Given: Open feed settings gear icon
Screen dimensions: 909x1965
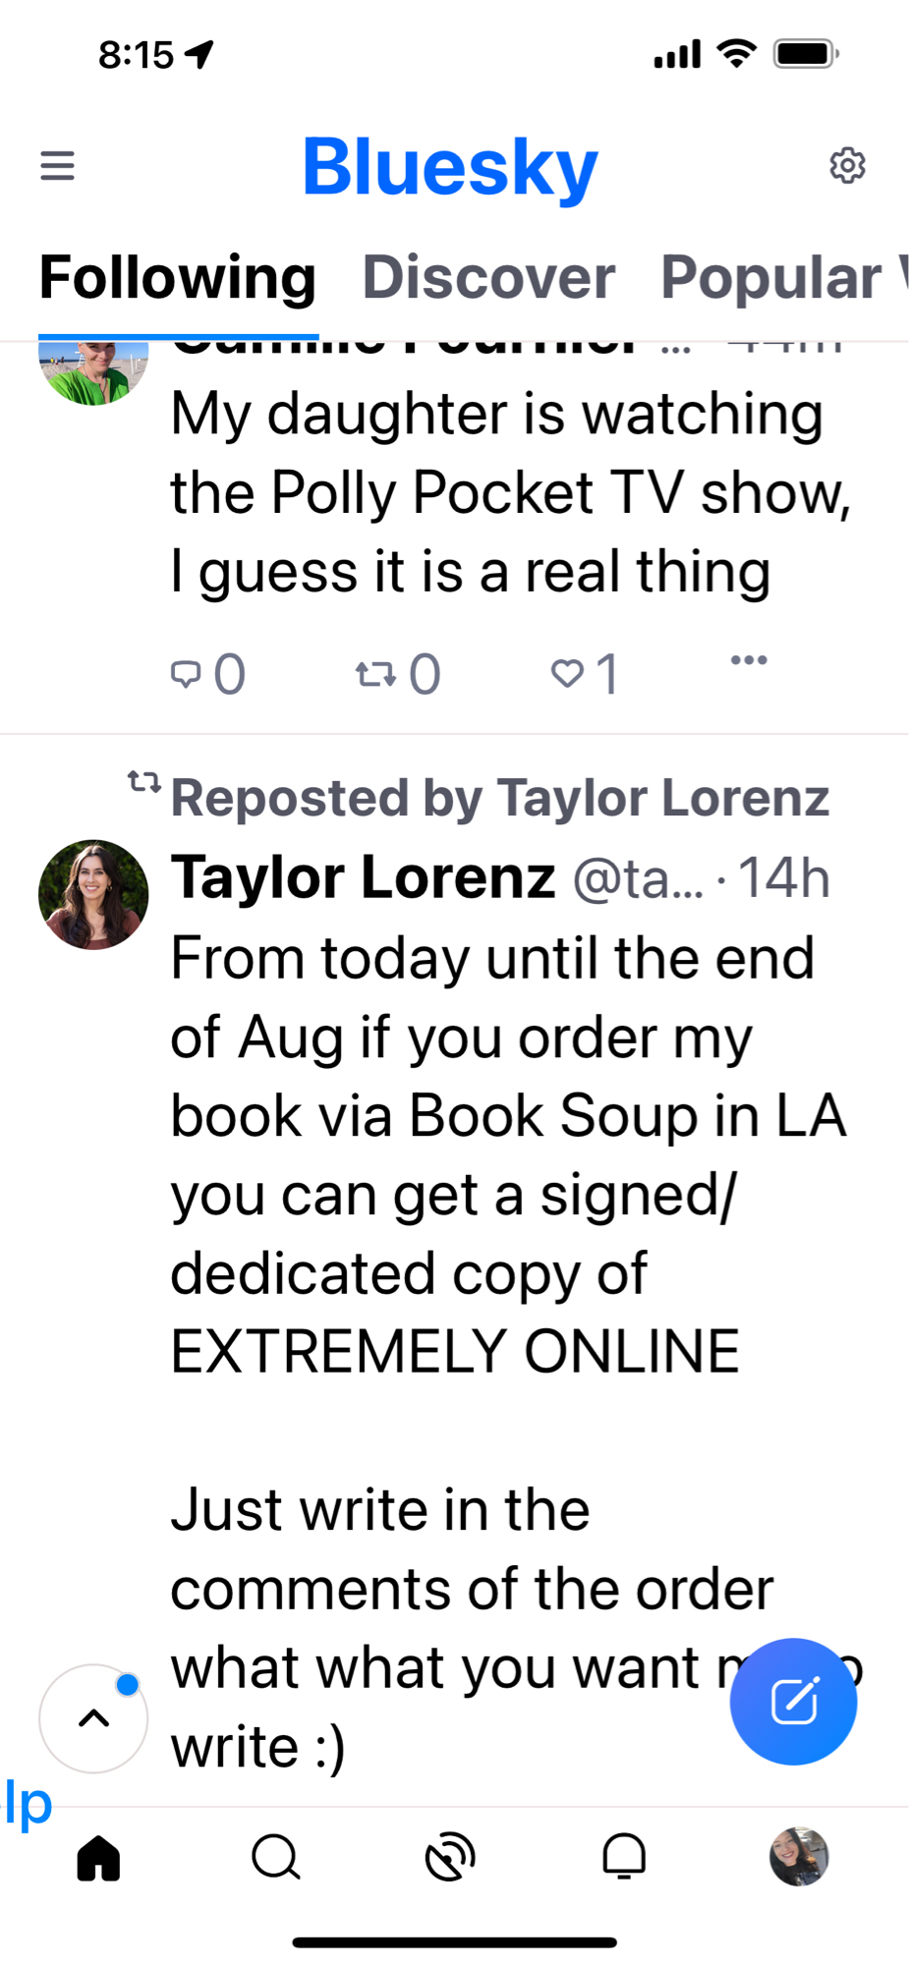Looking at the screenshot, I should 847,165.
